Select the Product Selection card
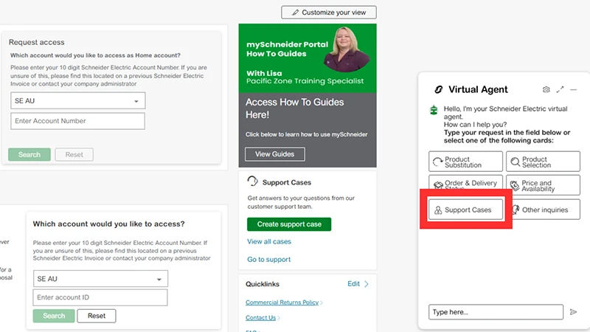This screenshot has width=590, height=332. (x=543, y=162)
